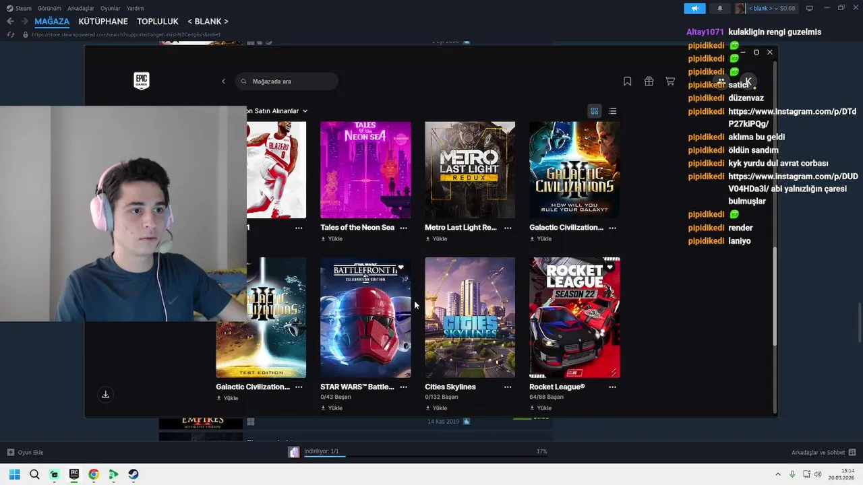Open the Epic friends icon
Image resolution: width=863 pixels, height=485 pixels.
721,82
